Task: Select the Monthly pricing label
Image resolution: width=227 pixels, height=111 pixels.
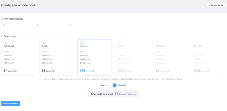Action: 122,85
